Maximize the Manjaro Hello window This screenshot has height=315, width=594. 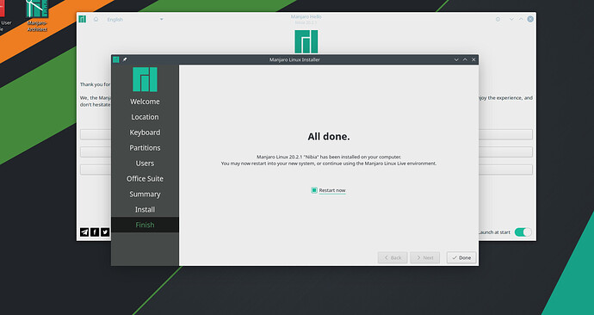521,19
